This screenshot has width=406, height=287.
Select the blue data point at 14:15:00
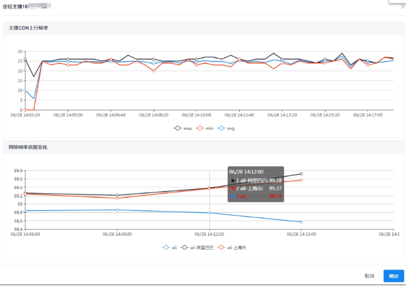point(301,222)
